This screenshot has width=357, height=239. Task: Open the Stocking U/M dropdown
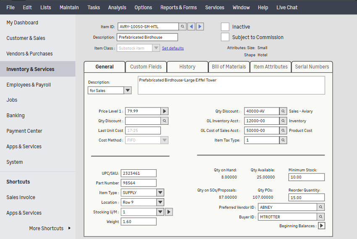[x=160, y=212]
